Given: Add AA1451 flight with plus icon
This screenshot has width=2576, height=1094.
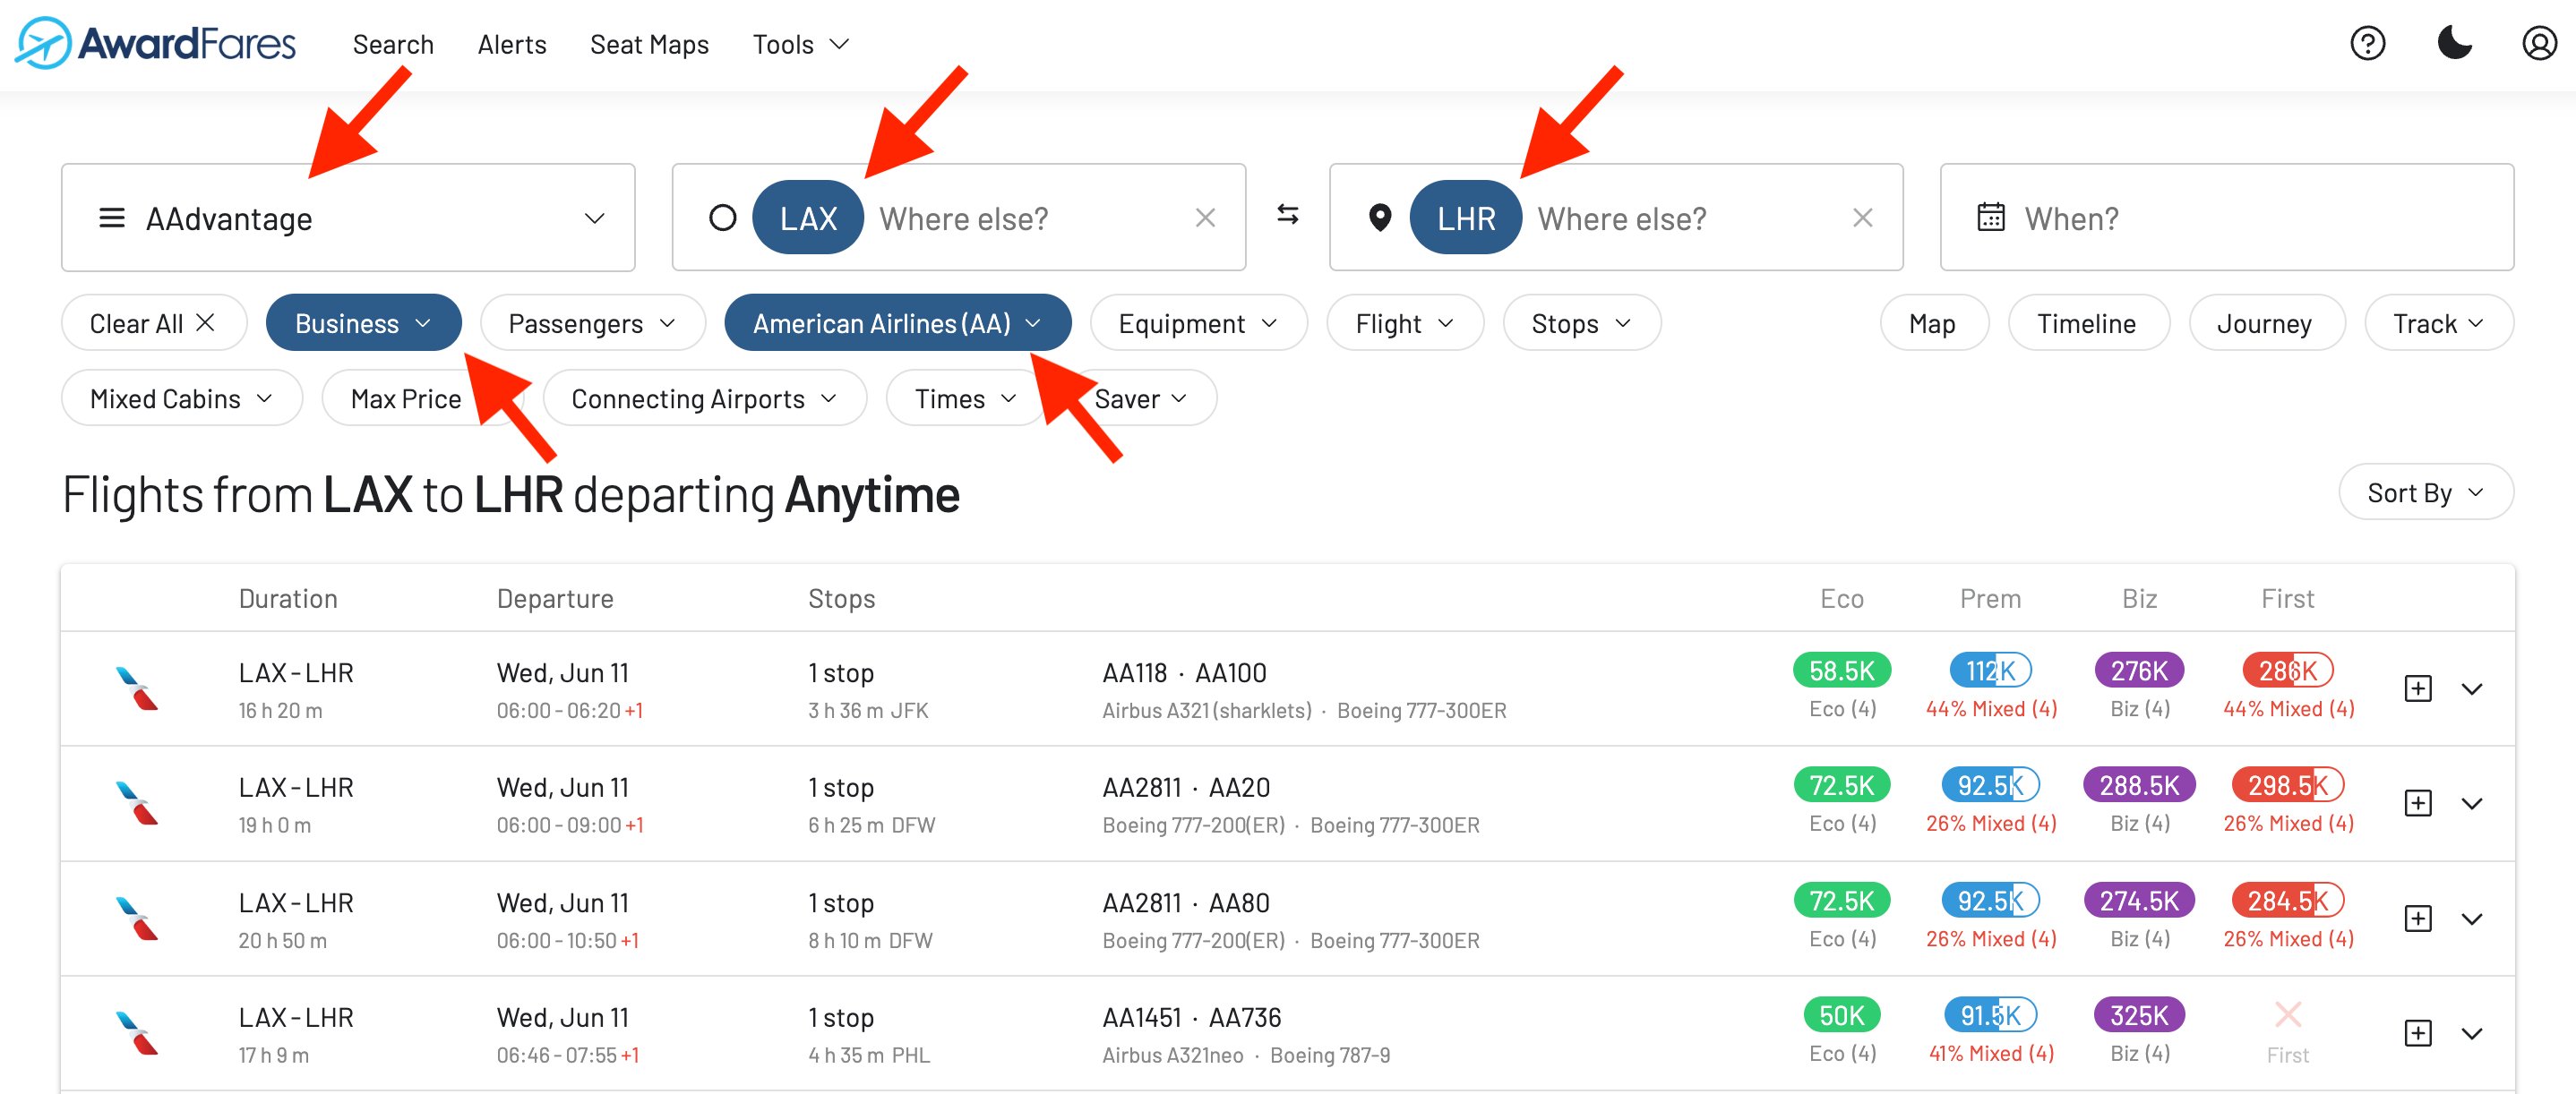Looking at the screenshot, I should tap(2417, 1033).
